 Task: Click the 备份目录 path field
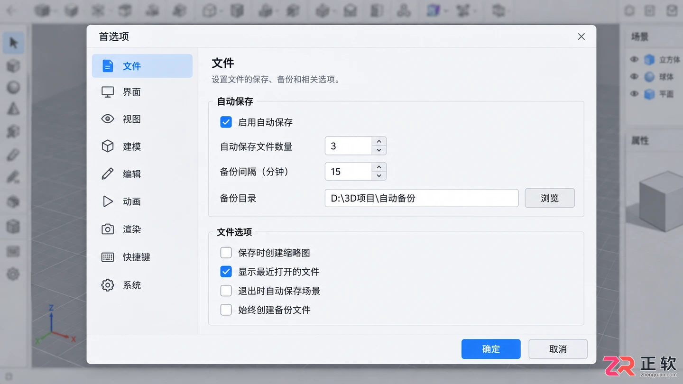coord(421,198)
